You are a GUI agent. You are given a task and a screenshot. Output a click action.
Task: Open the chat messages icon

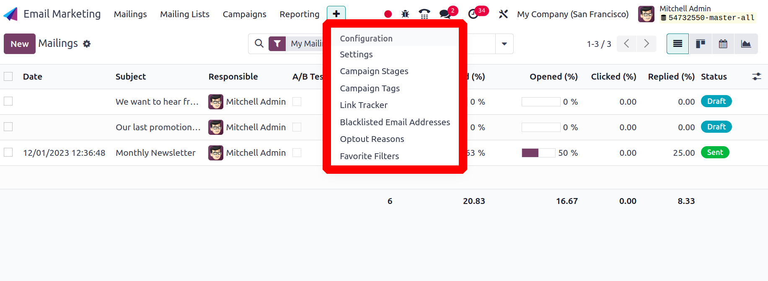point(445,14)
